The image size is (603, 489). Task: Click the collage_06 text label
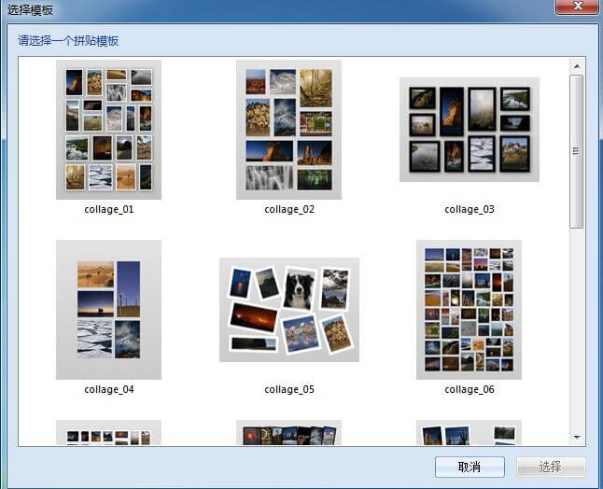point(469,390)
